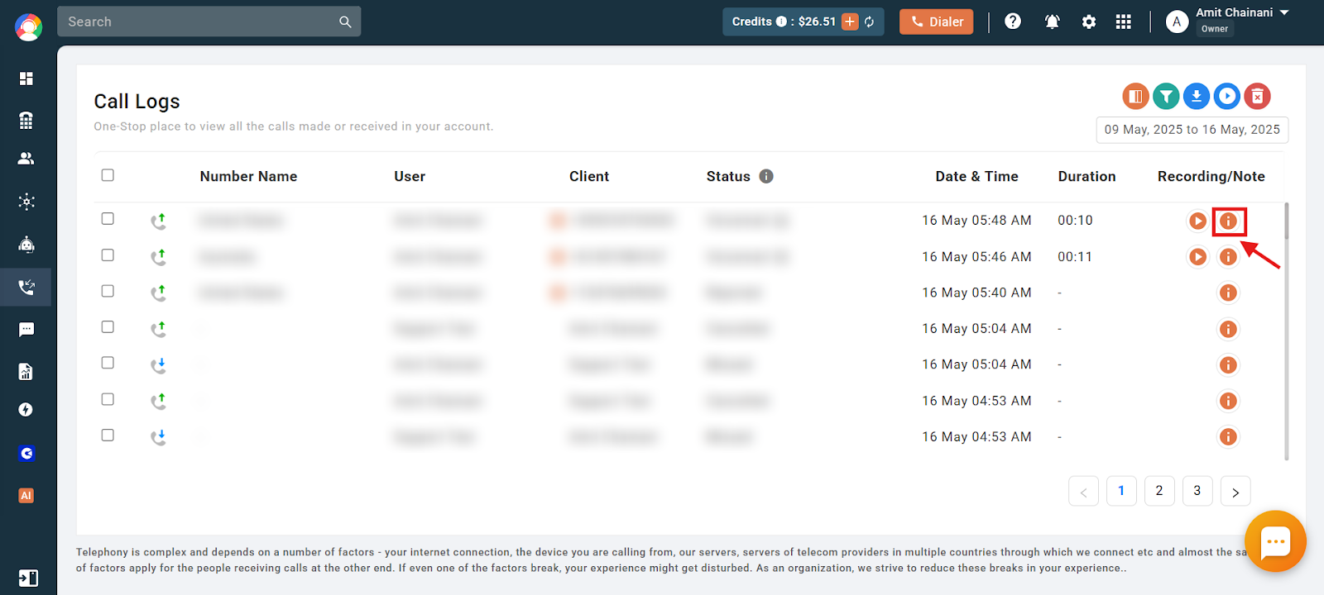The image size is (1324, 595).
Task: Open the orange AI sidebar icon
Action: 26,496
